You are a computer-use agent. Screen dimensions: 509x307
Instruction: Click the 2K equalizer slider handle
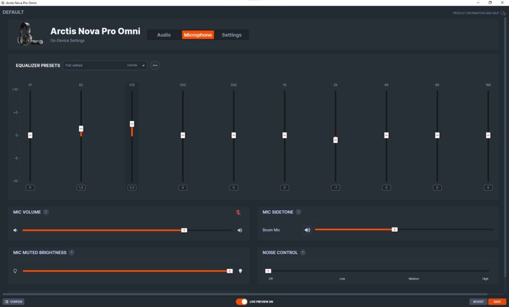pyautogui.click(x=335, y=140)
